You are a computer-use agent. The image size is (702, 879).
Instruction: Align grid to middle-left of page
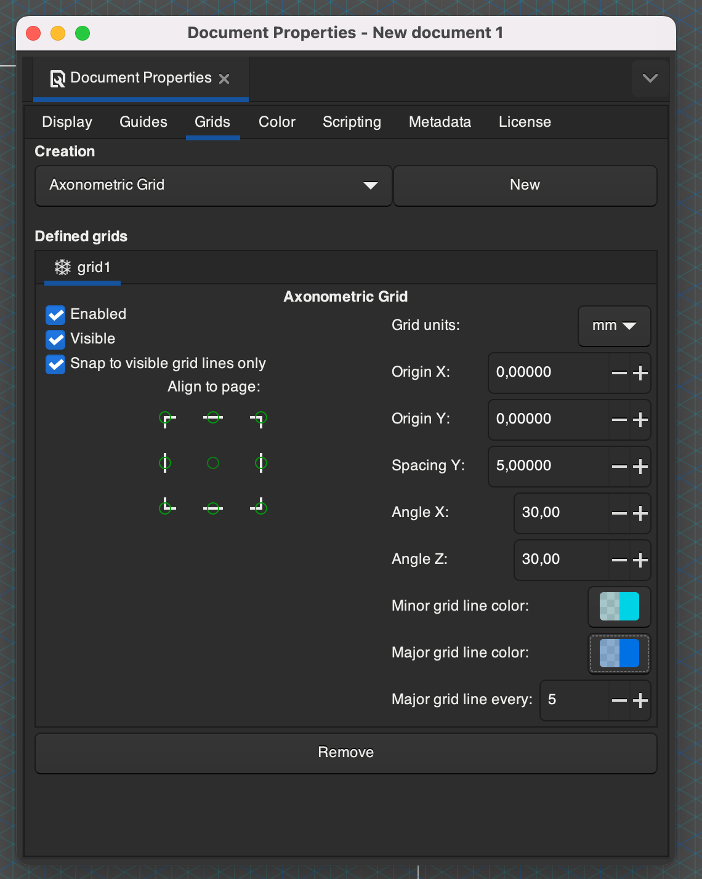165,463
